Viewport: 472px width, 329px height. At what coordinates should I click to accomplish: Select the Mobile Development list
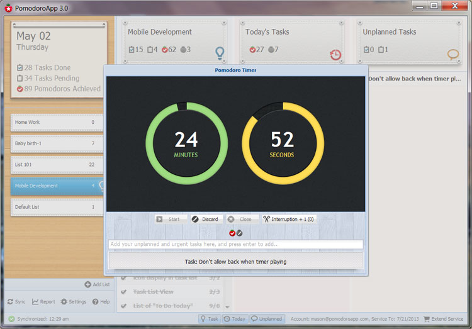(57, 186)
